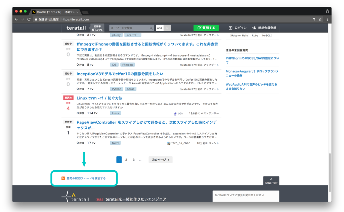Click the page vertical scrollbar thumb
Viewport: 344px width, 212px height.
coord(330,172)
